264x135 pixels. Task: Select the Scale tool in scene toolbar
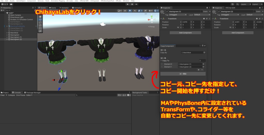40,25
